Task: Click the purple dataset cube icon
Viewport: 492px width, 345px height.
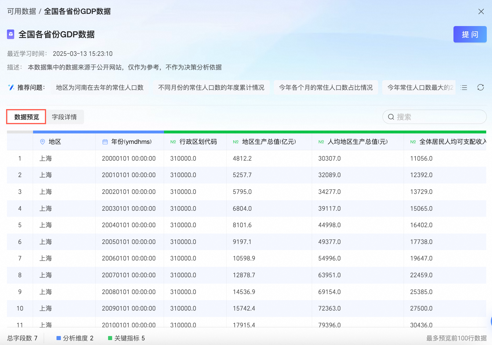Action: click(x=11, y=34)
